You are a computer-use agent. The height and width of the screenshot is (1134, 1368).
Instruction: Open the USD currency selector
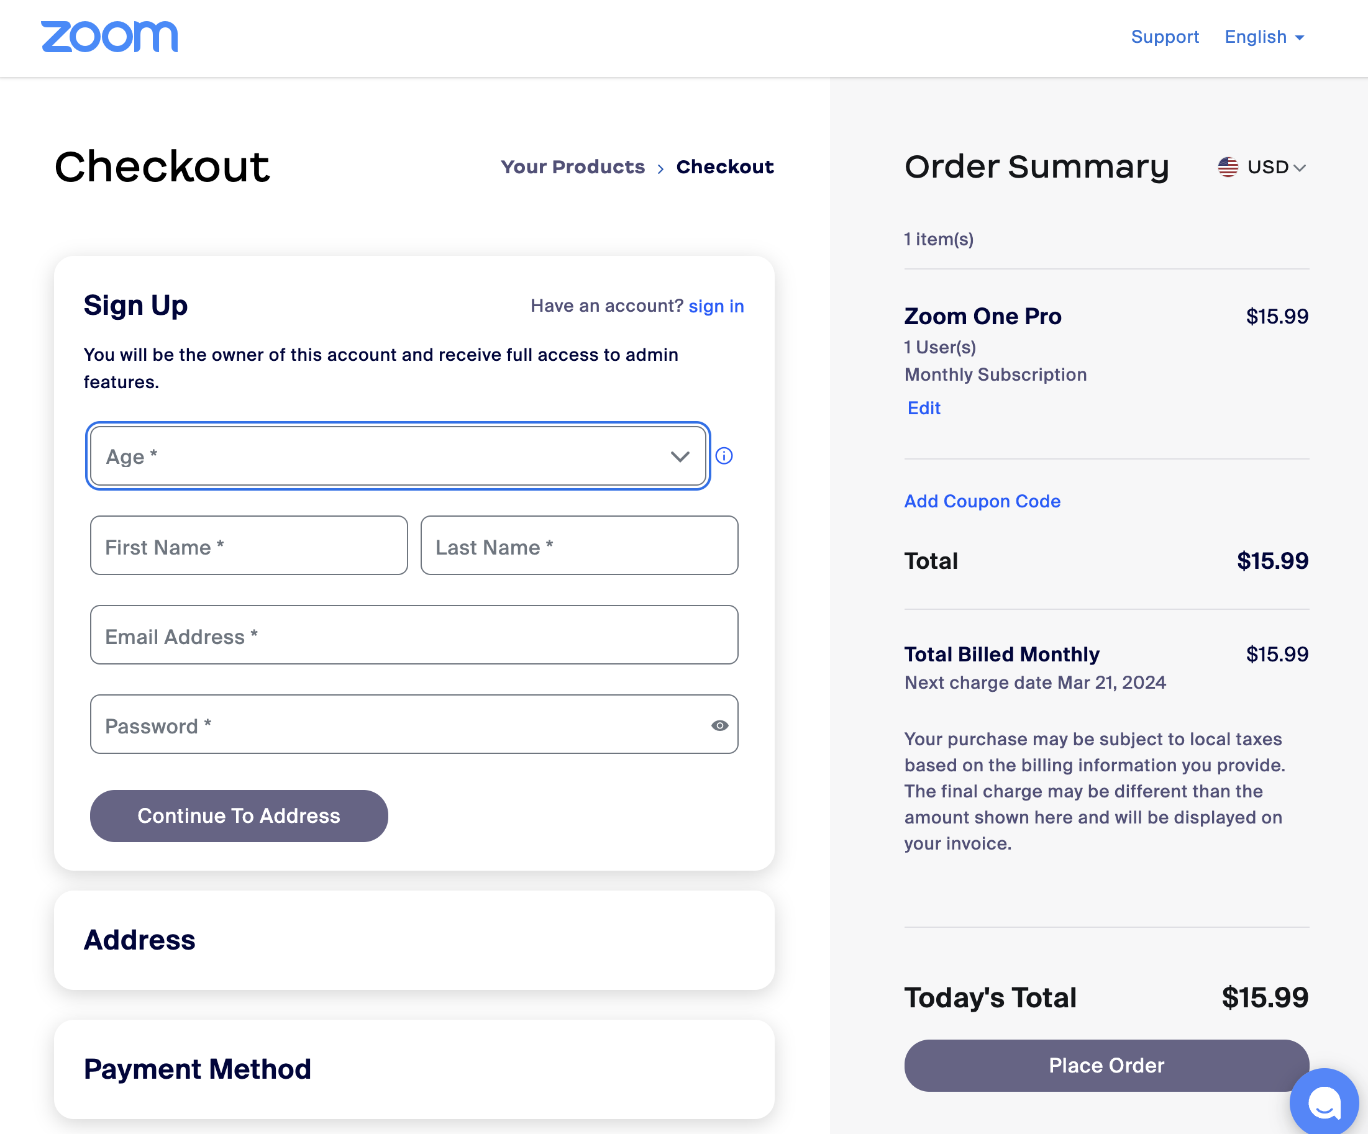[1275, 168]
